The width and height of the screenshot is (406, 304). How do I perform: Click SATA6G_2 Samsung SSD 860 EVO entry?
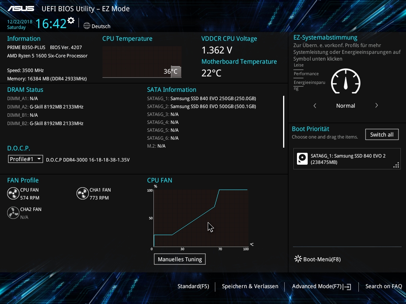point(201,106)
